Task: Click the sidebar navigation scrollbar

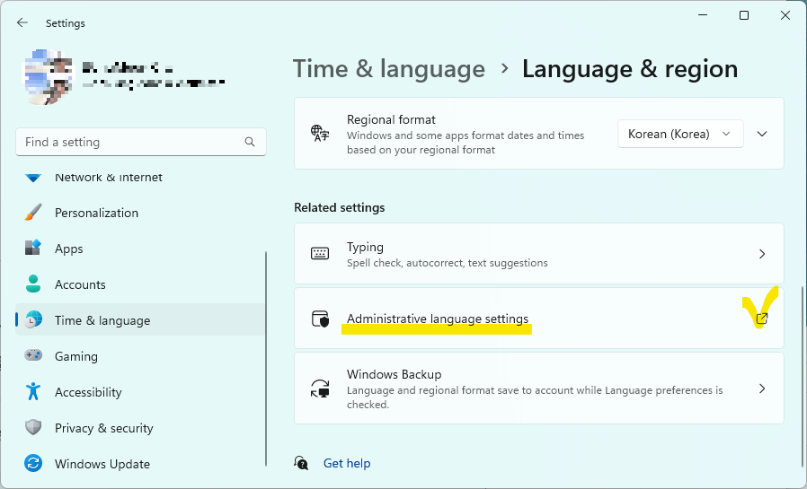Action: (x=266, y=359)
